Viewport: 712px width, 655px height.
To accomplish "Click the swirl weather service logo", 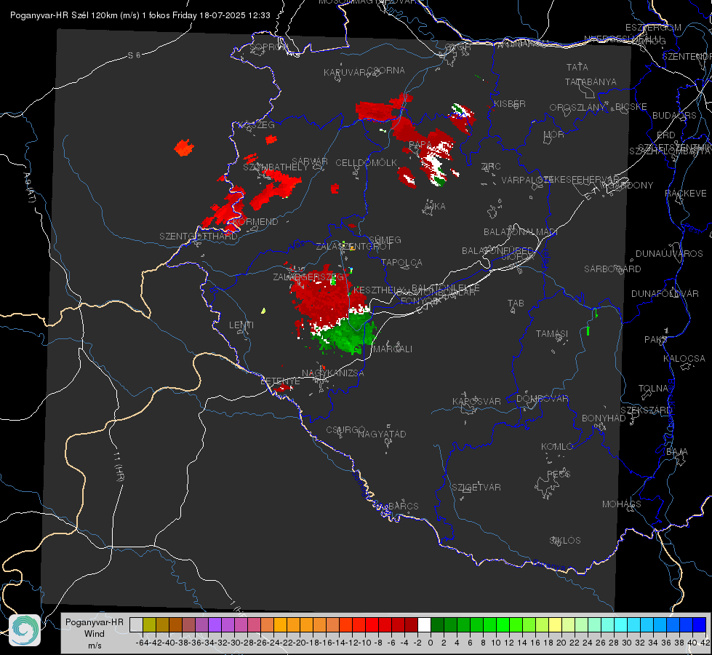I will [25, 630].
